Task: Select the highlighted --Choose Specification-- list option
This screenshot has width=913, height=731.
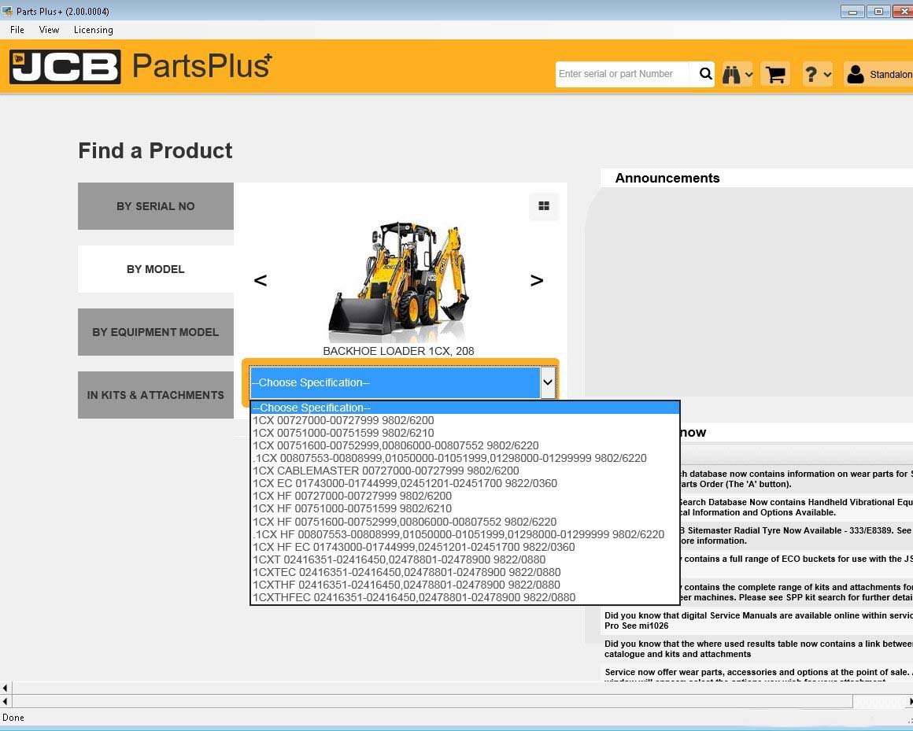Action: tap(465, 408)
